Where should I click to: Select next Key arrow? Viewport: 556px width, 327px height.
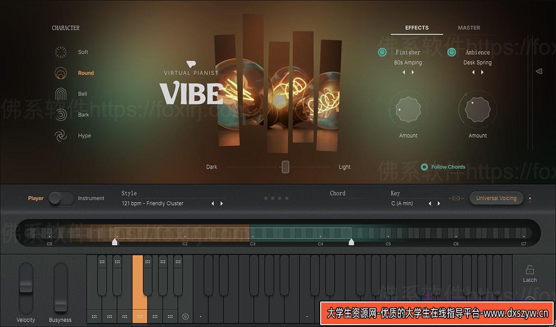(x=438, y=204)
